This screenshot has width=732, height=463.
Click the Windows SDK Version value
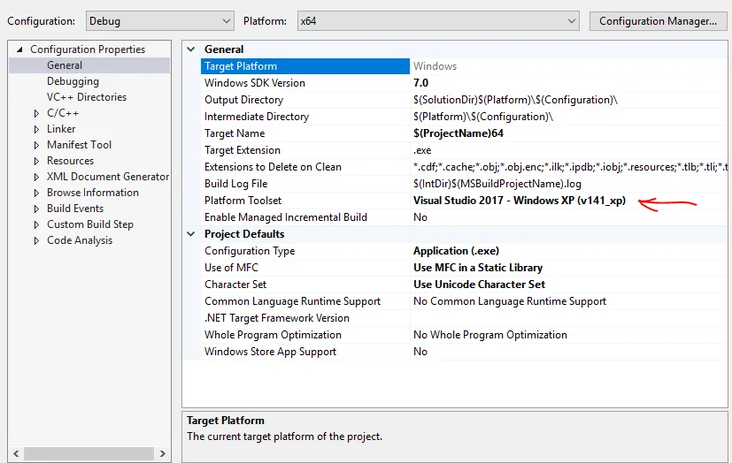(x=420, y=83)
